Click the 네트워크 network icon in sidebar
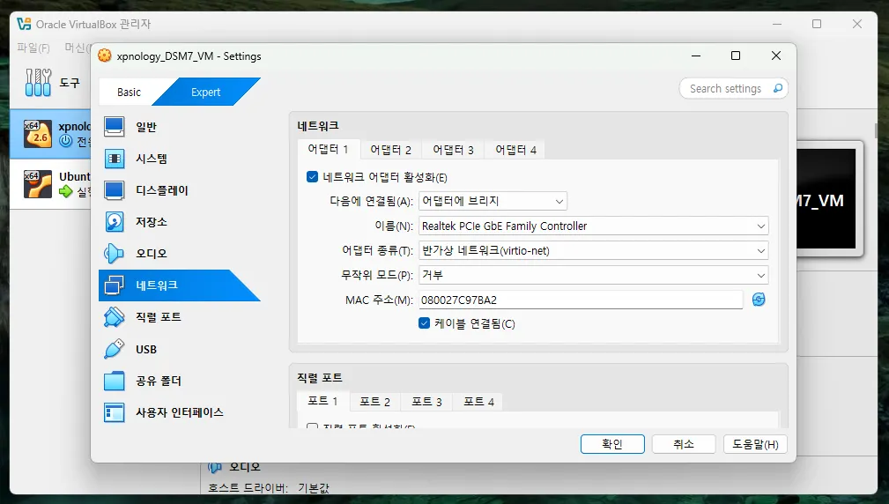This screenshot has height=504, width=889. (x=114, y=285)
